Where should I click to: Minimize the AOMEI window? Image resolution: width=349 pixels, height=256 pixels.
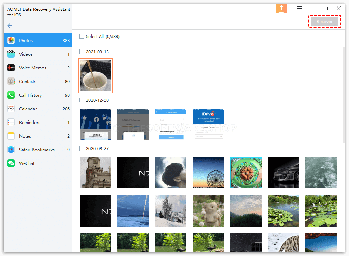313,9
